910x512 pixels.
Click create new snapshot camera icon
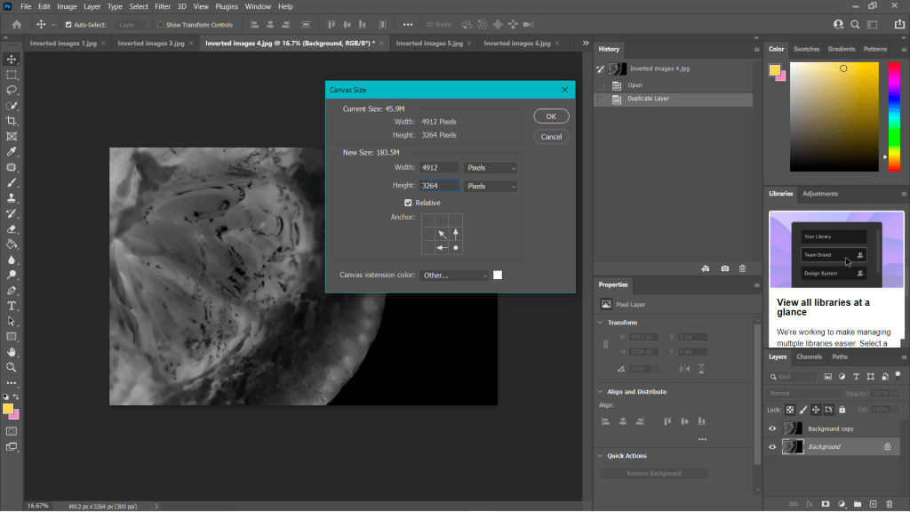click(725, 268)
